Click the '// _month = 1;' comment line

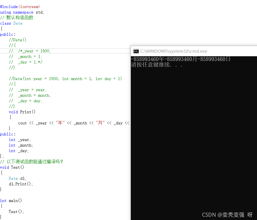25,57
